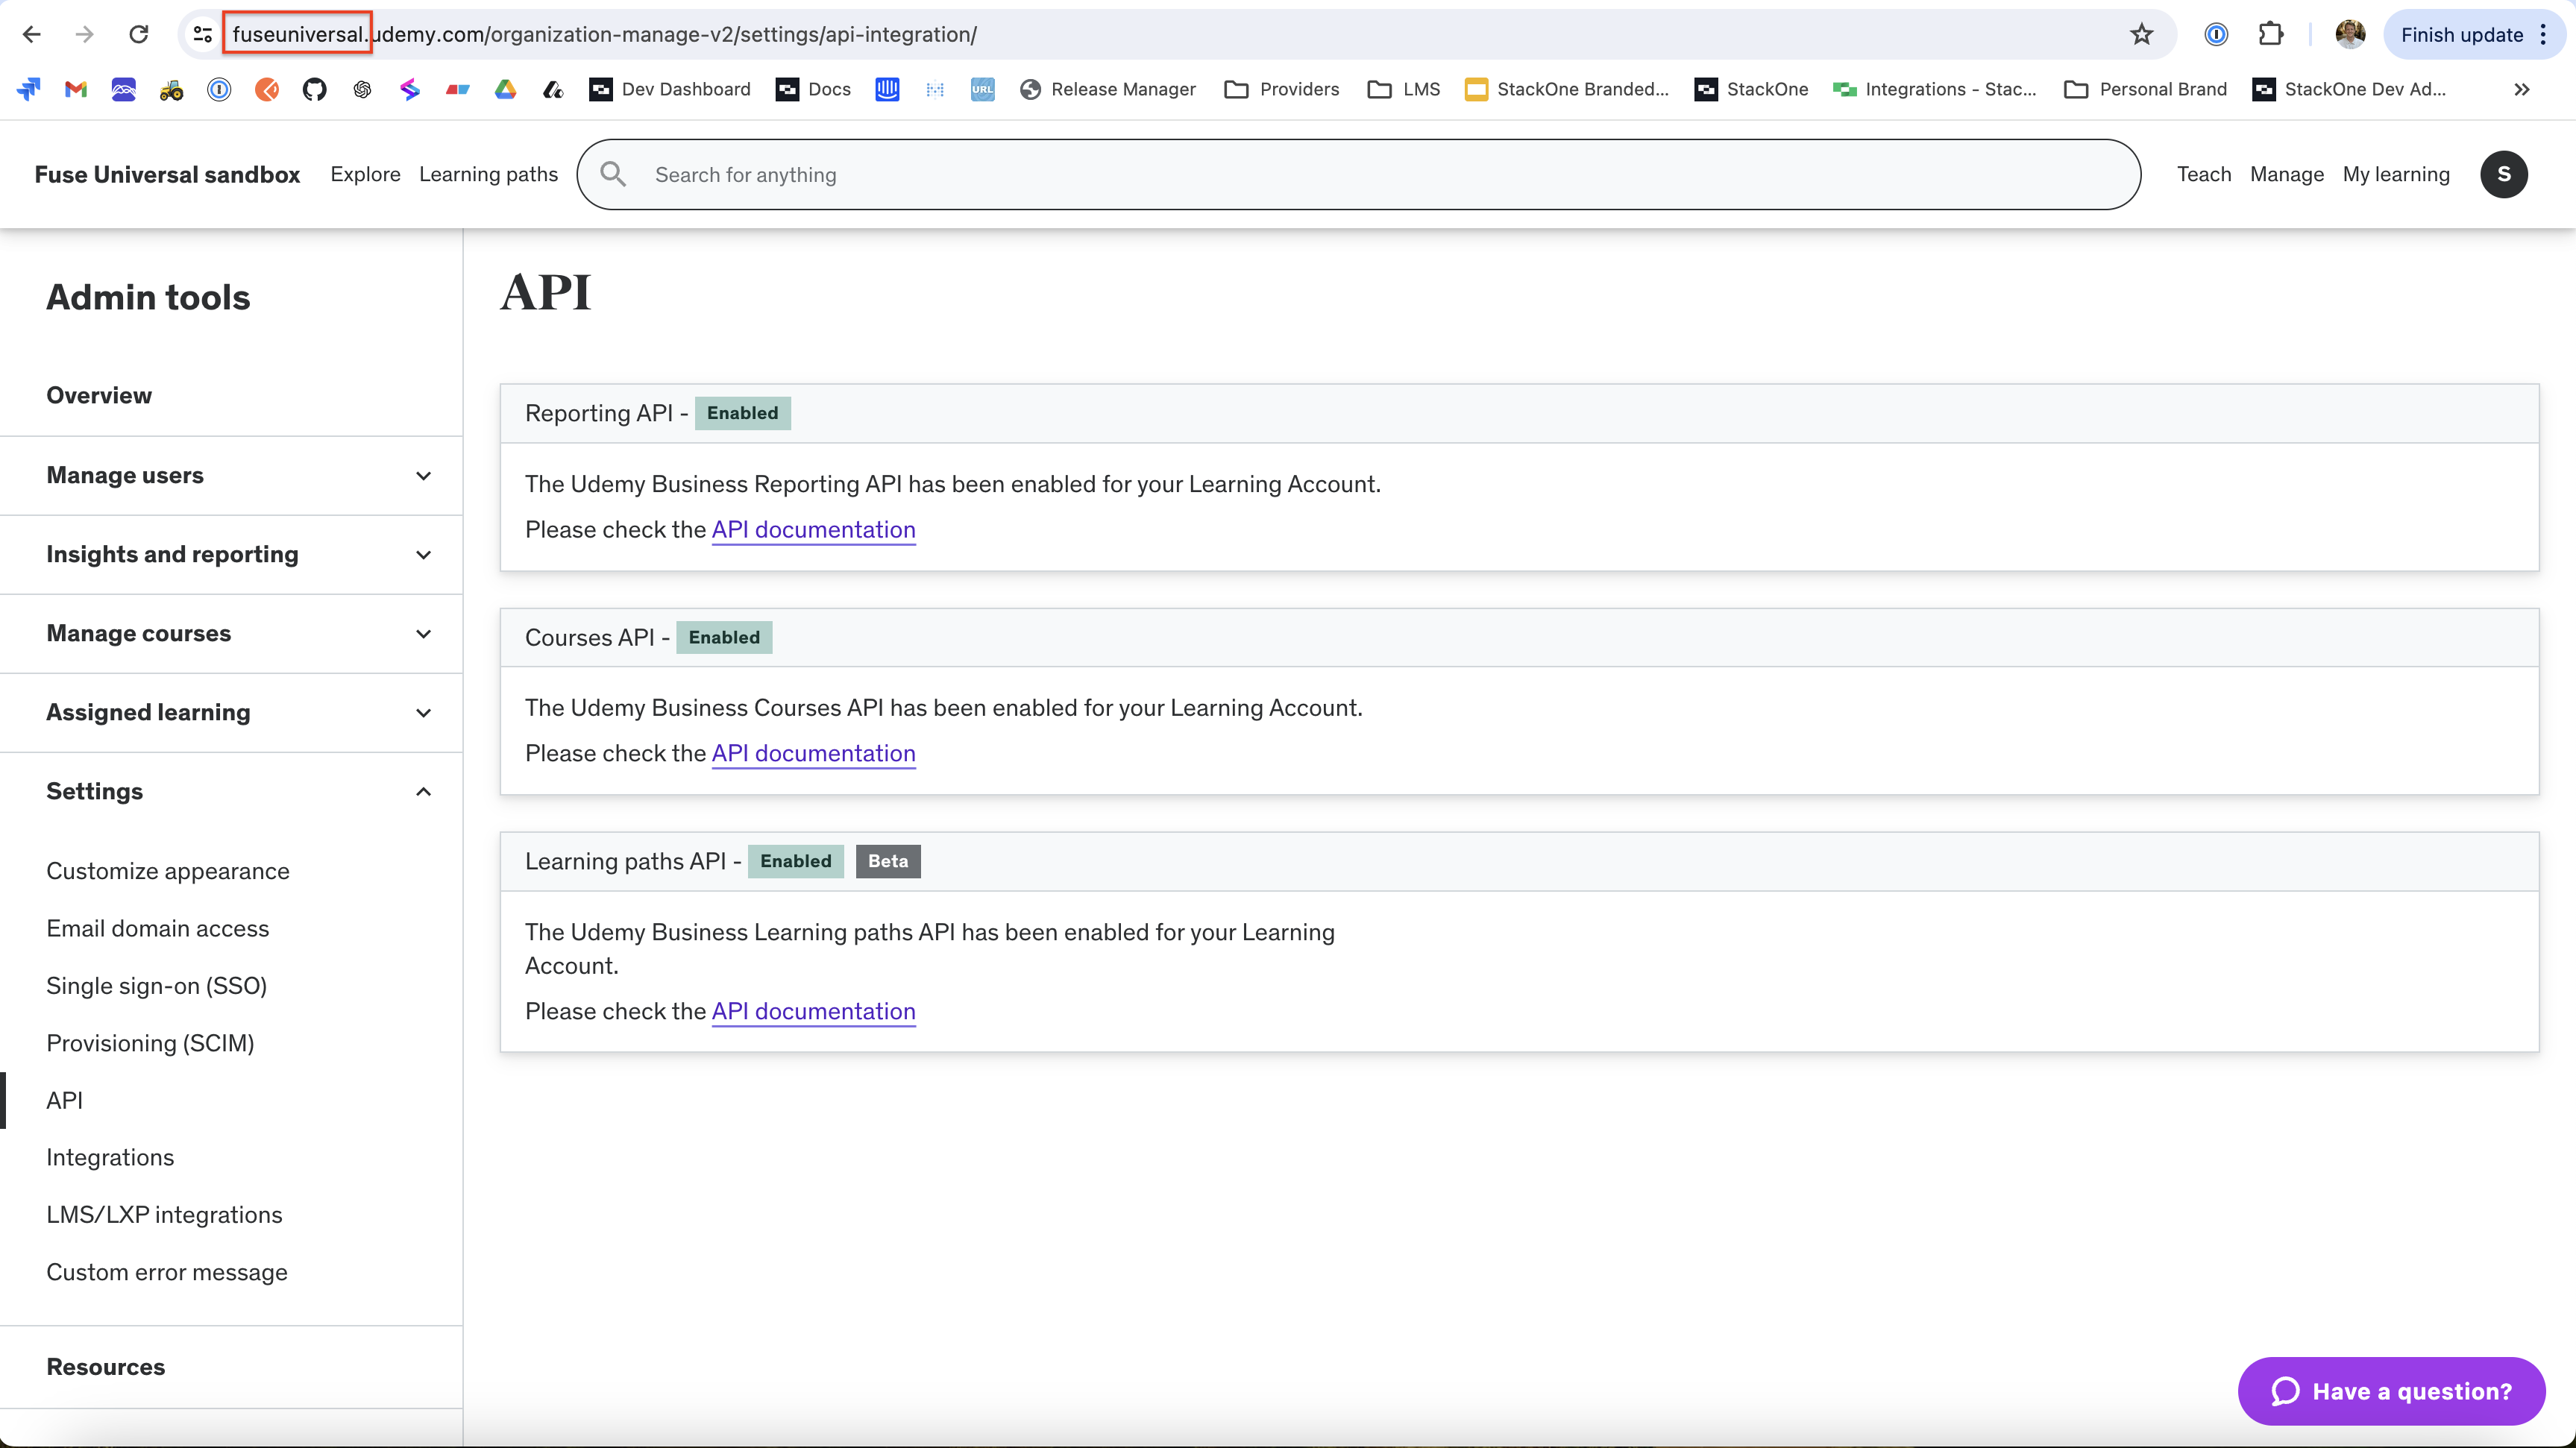
Task: Open the Gmail bookmark icon
Action: [76, 89]
